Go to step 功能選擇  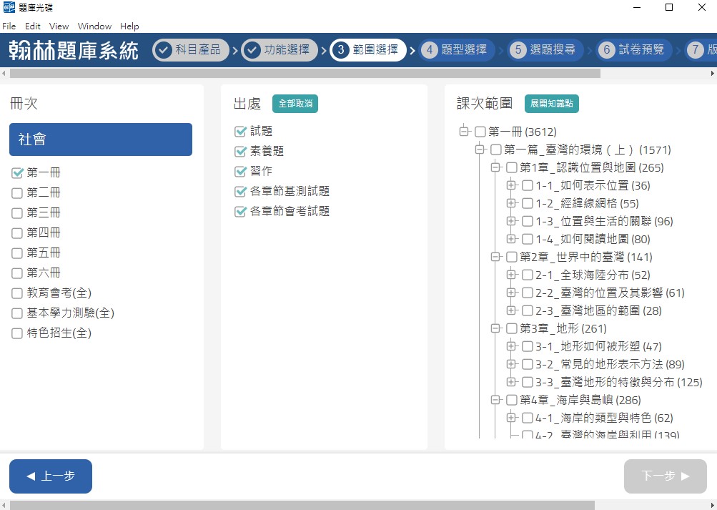(x=280, y=50)
